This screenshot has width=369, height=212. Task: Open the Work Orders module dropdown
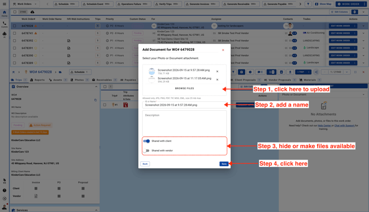coord(25,4)
